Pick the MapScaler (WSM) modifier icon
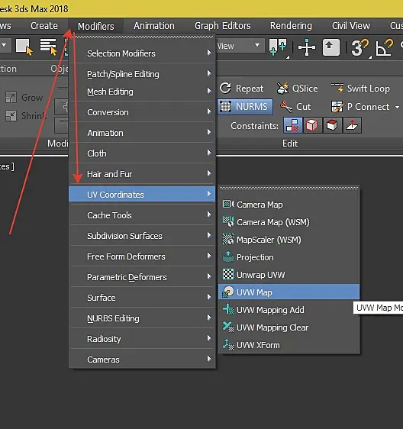 point(228,240)
